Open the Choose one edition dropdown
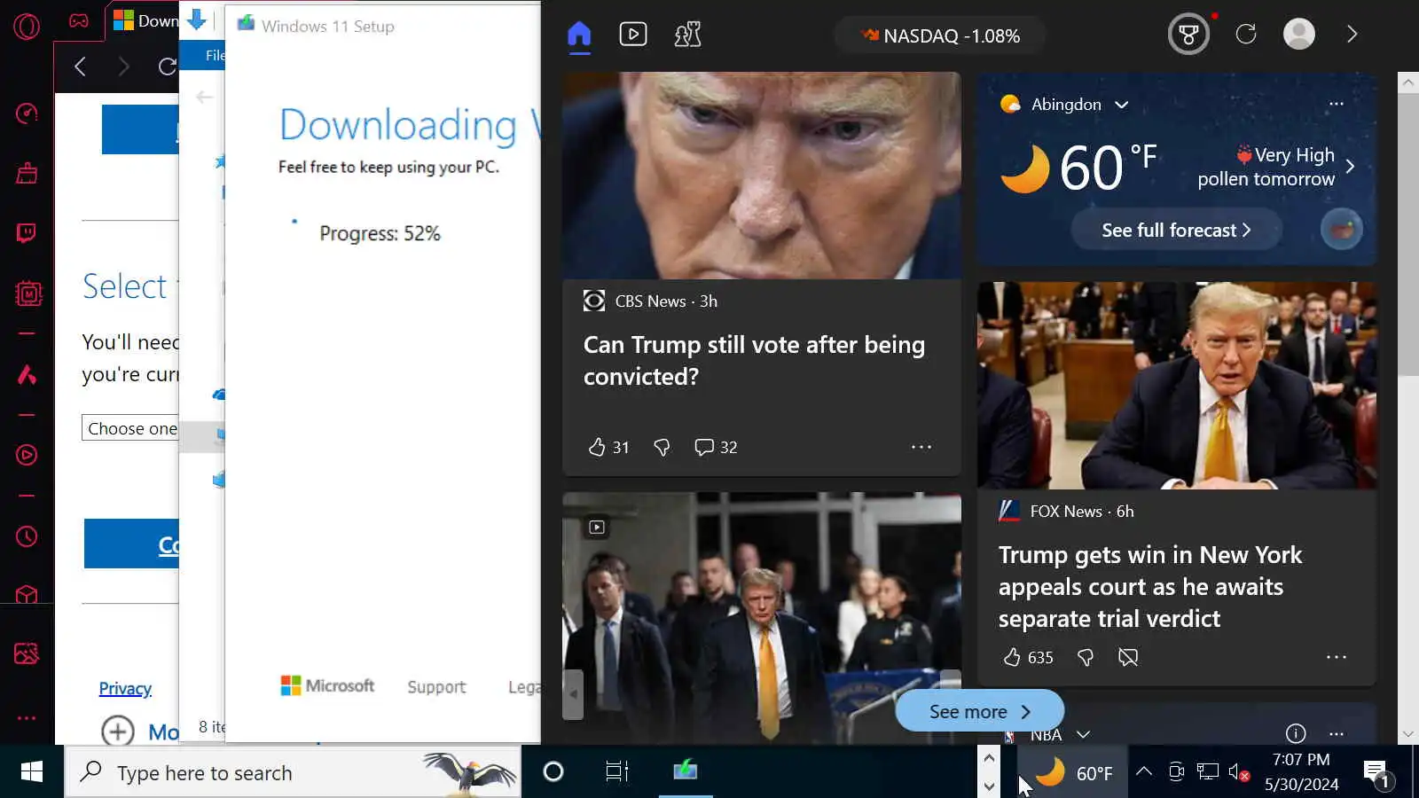Image resolution: width=1419 pixels, height=798 pixels. coord(130,428)
